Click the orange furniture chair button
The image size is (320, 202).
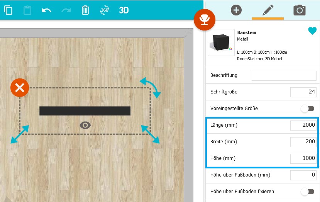(205, 19)
